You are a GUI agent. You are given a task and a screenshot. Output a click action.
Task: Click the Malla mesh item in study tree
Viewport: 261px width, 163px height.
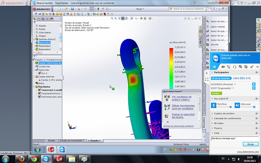pos(41,83)
